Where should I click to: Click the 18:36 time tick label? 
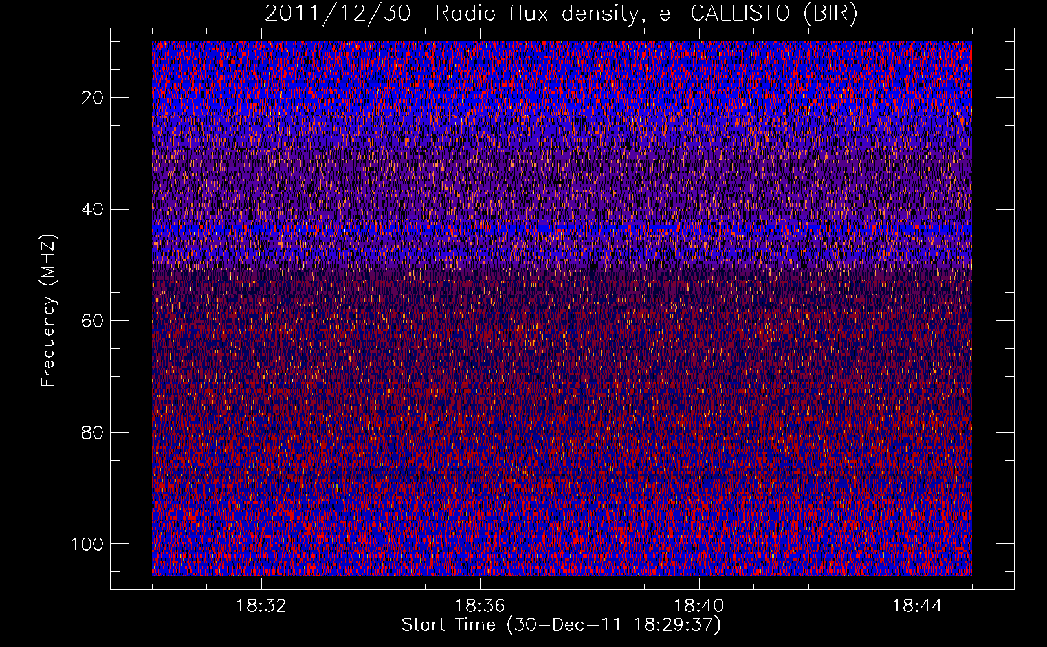pyautogui.click(x=479, y=606)
